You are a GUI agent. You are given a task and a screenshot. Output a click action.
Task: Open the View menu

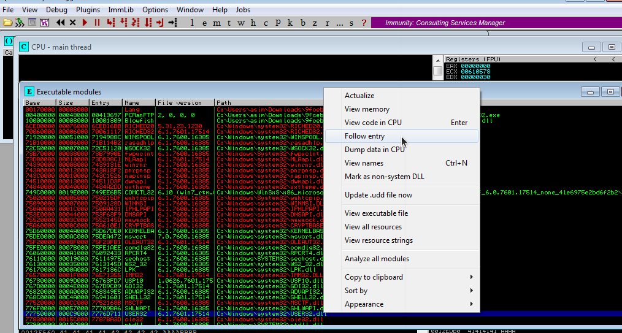coord(30,10)
